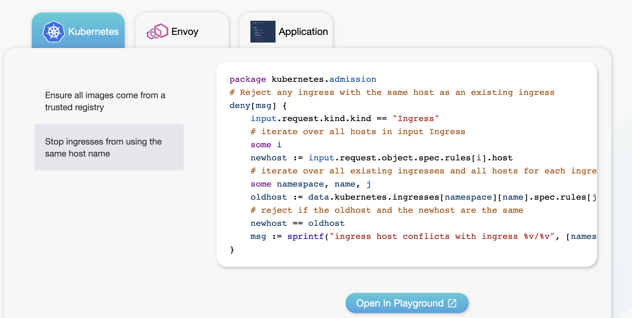Click the external link icon in Playground button

[452, 303]
